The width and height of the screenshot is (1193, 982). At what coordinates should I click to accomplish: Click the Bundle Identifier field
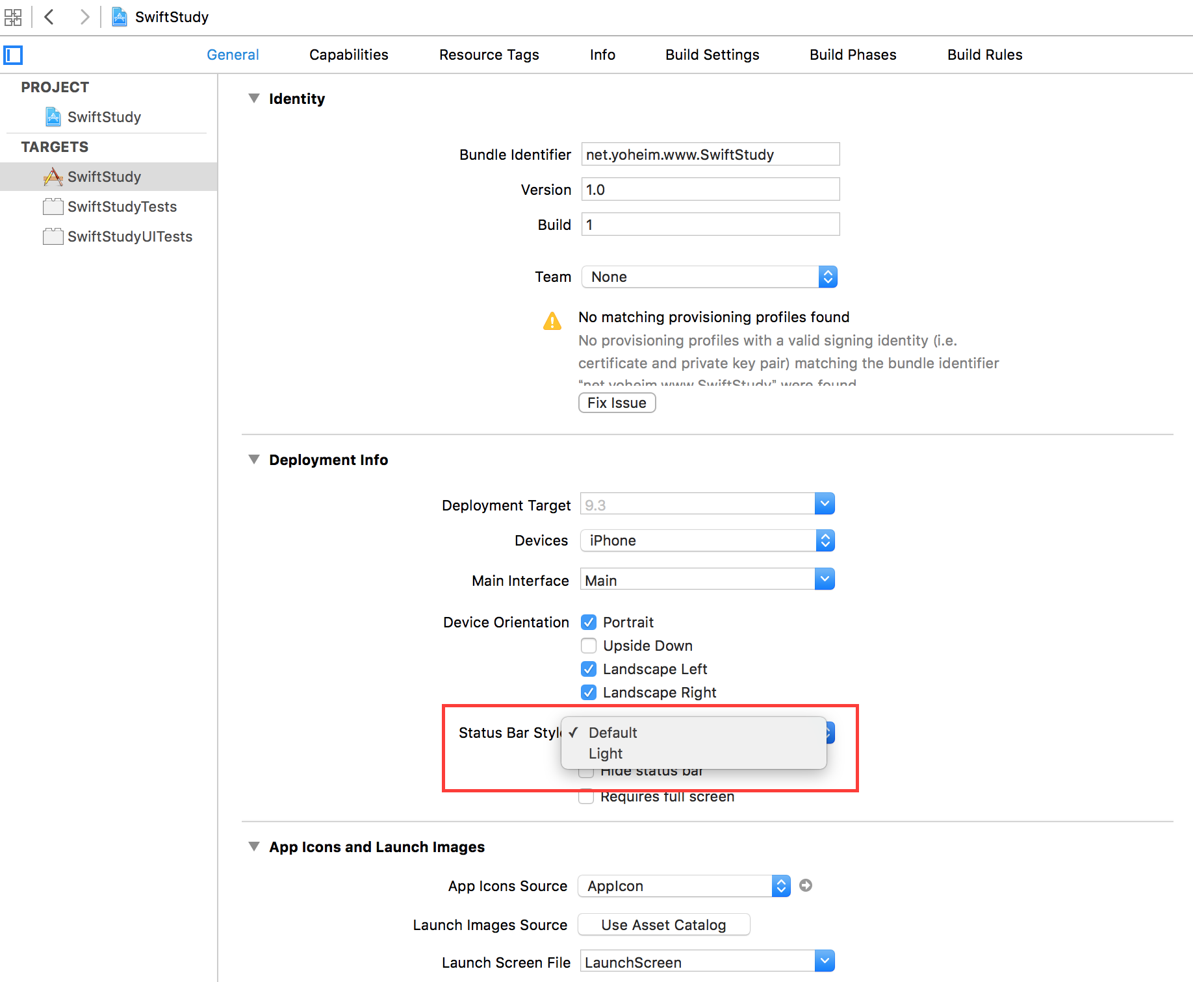[710, 154]
